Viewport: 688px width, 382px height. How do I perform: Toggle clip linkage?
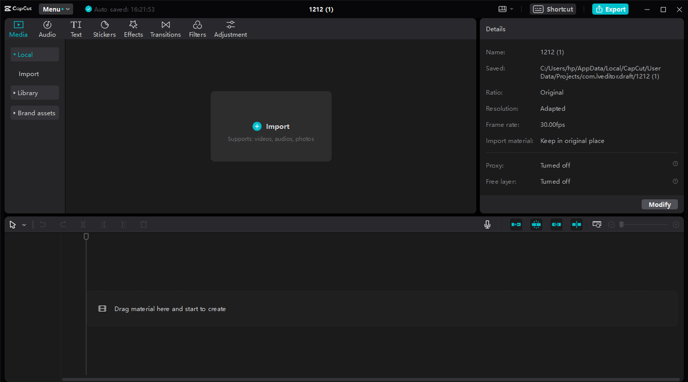(x=556, y=225)
